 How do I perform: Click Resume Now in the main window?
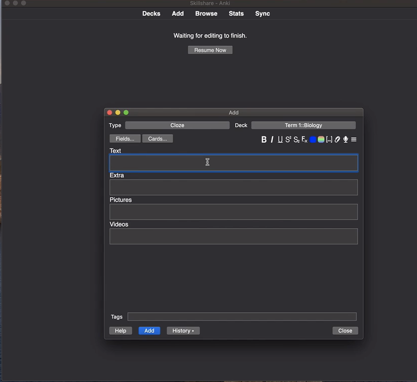pos(210,50)
